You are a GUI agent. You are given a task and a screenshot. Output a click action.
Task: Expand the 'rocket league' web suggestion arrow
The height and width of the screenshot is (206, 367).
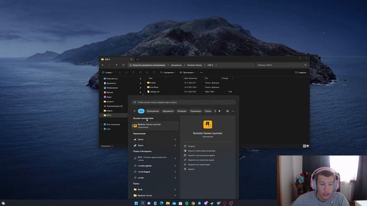[175, 172]
